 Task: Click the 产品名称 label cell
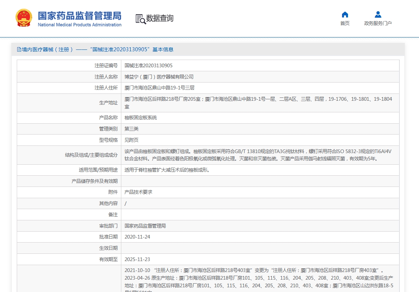(x=69, y=117)
